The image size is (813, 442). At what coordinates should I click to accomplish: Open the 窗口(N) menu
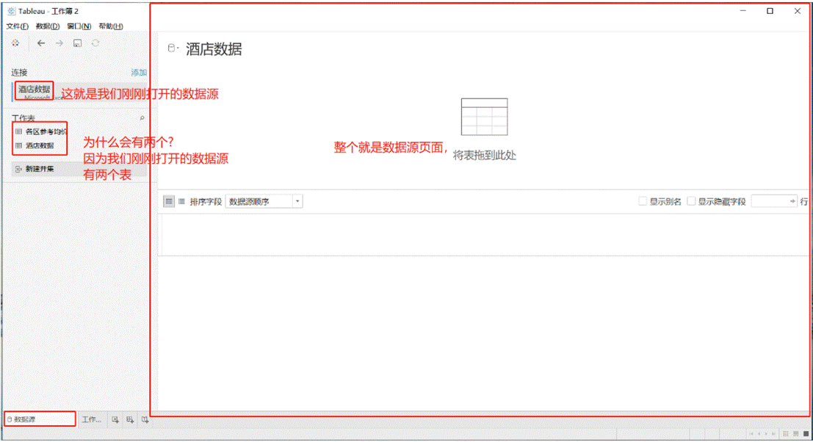(x=79, y=26)
